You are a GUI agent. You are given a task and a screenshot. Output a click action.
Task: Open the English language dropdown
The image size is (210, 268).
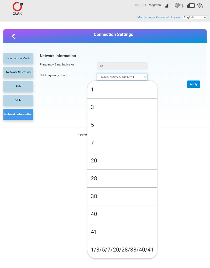(x=195, y=17)
